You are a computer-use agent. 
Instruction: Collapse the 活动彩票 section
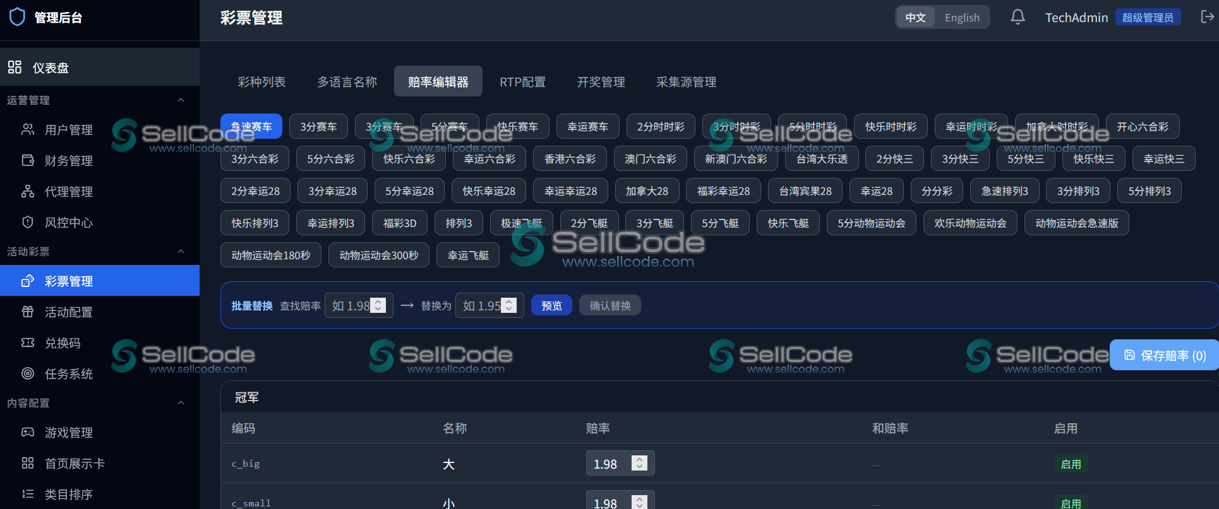tap(181, 251)
